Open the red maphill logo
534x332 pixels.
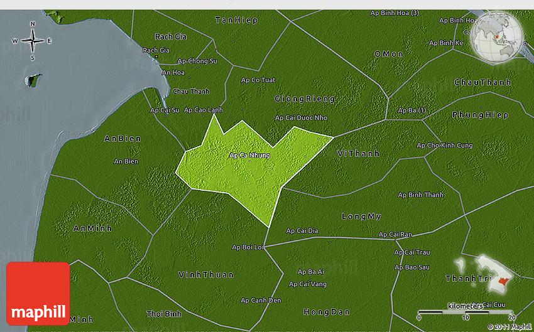click(x=38, y=293)
